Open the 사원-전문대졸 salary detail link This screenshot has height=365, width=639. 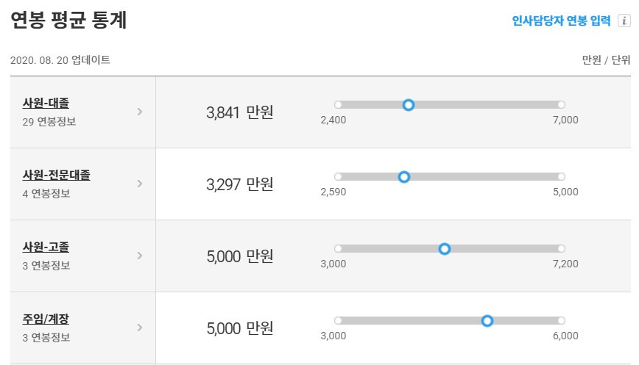click(56, 176)
